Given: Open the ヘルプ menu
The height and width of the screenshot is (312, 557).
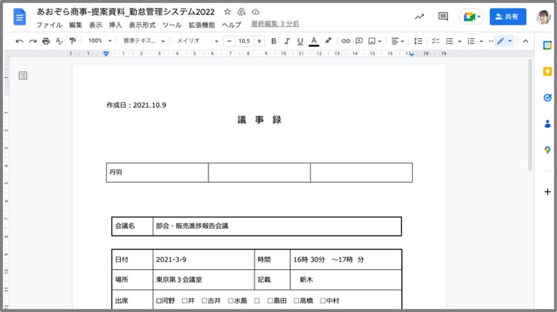Looking at the screenshot, I should (232, 25).
